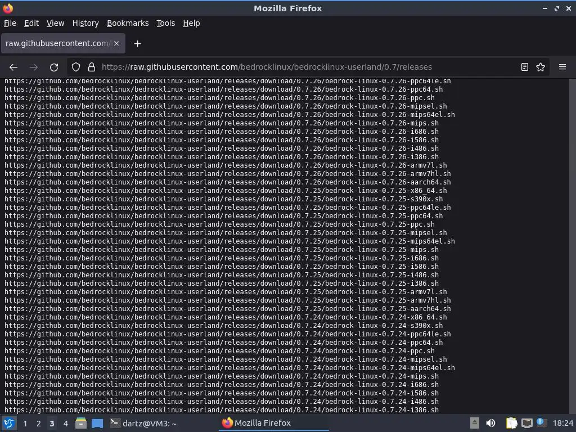Click the 0.7.26-armv7hl.sh URL line
576x432 pixels.
pyautogui.click(x=227, y=174)
